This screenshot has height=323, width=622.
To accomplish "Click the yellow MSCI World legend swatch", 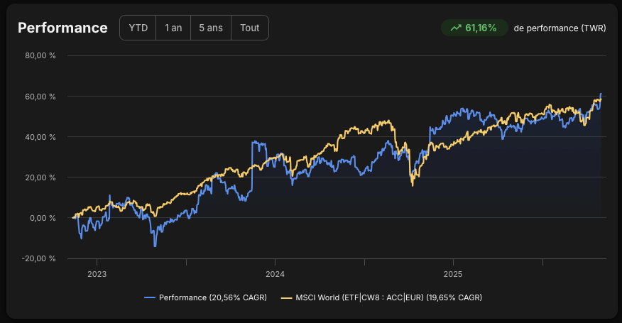I will tap(286, 297).
